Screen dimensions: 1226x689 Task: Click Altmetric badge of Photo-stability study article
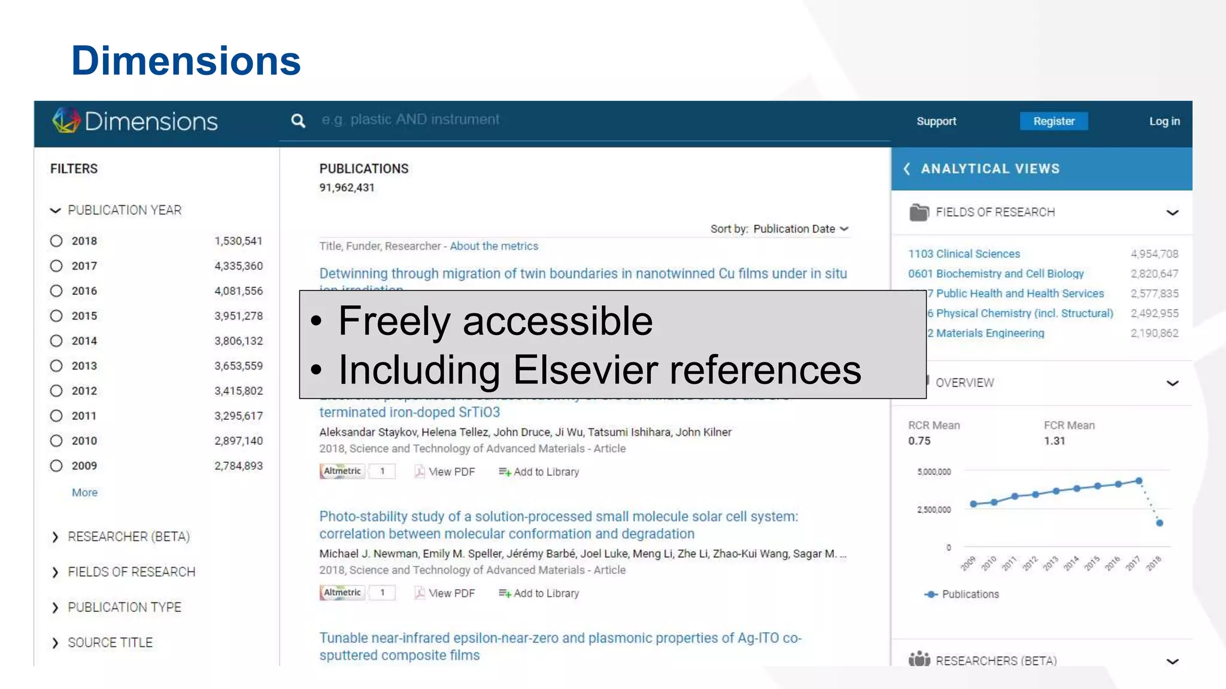click(x=342, y=593)
